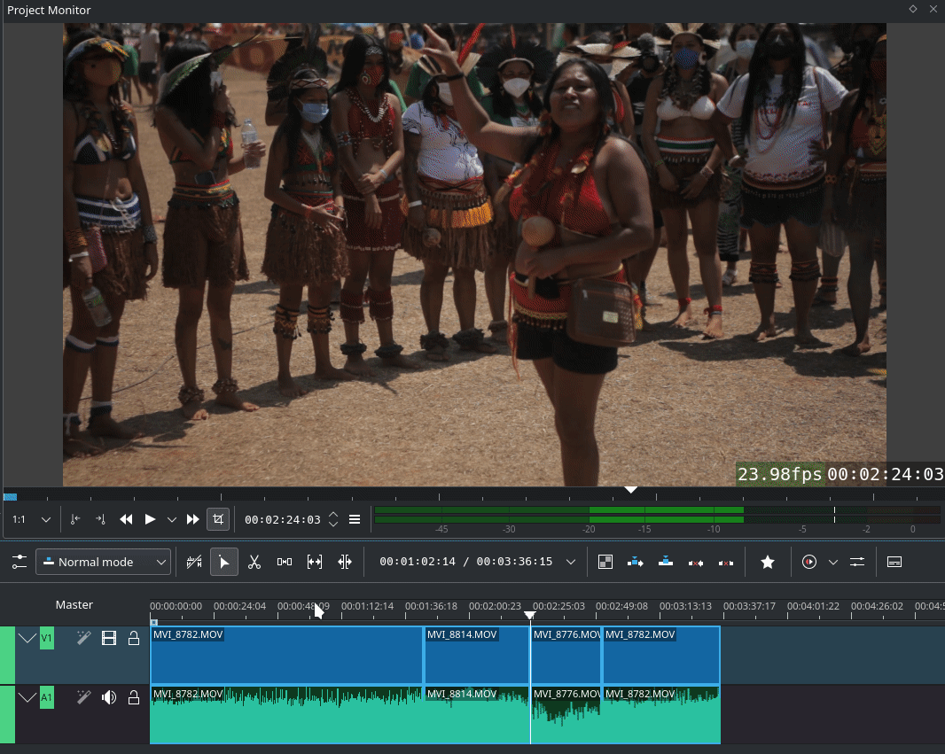Open the monitor hamburger options menu

[355, 519]
